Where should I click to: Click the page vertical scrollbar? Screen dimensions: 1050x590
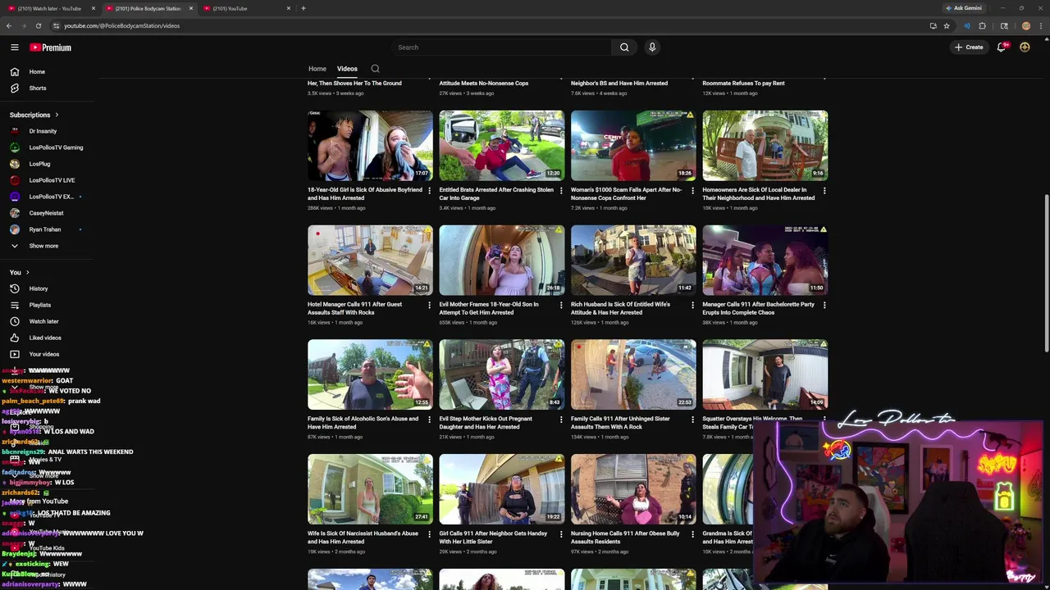click(x=1046, y=275)
